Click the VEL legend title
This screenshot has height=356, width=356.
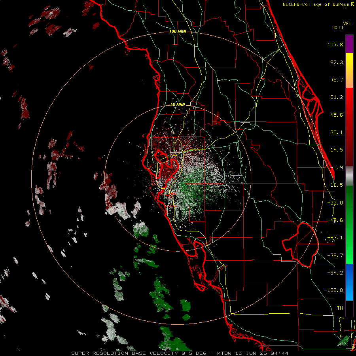[347, 24]
